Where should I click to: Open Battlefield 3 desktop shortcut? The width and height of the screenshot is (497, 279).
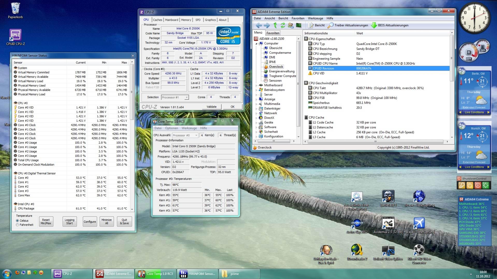(x=388, y=196)
